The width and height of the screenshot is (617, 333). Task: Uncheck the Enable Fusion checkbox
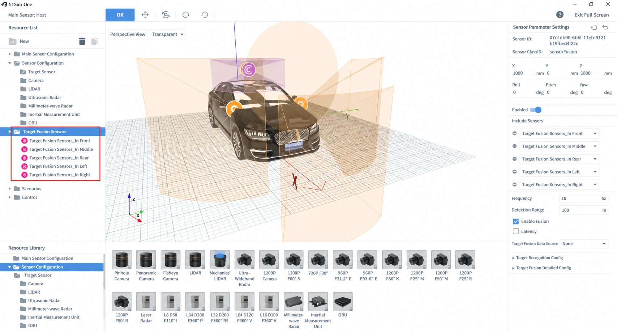coord(516,221)
